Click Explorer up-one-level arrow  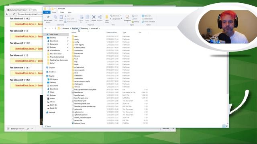coord(55,28)
